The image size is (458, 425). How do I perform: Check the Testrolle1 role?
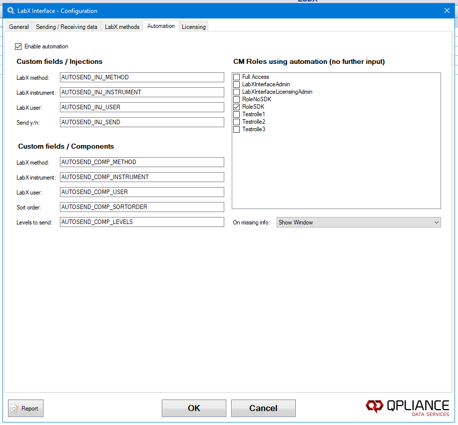click(x=237, y=114)
